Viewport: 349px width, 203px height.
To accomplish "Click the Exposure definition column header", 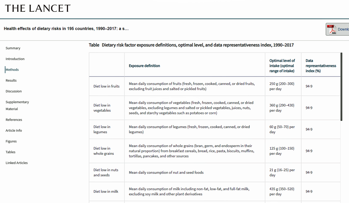I will 144,66.
